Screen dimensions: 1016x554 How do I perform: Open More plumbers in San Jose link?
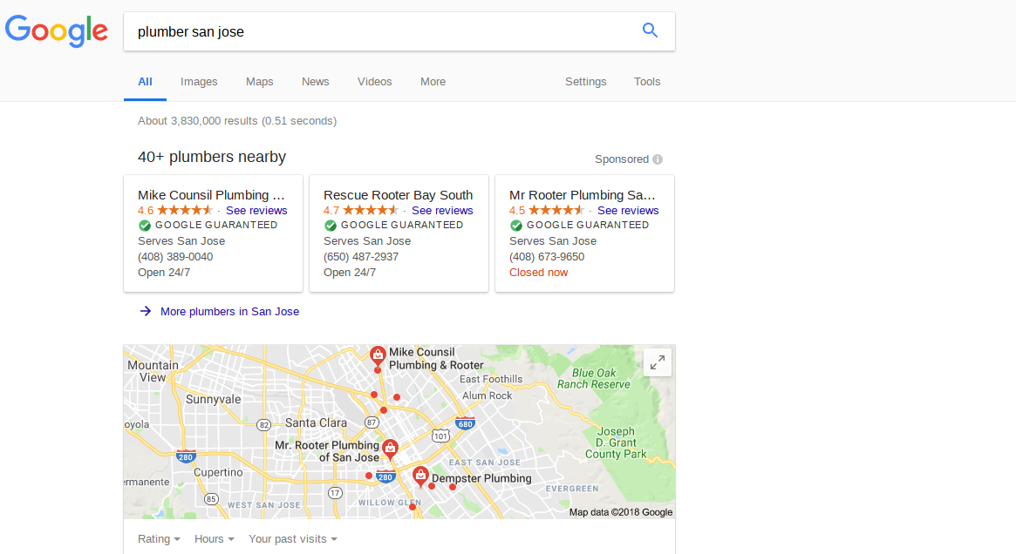(x=229, y=311)
